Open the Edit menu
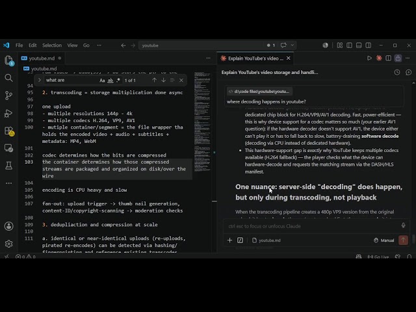The height and width of the screenshot is (312, 416). click(x=32, y=45)
